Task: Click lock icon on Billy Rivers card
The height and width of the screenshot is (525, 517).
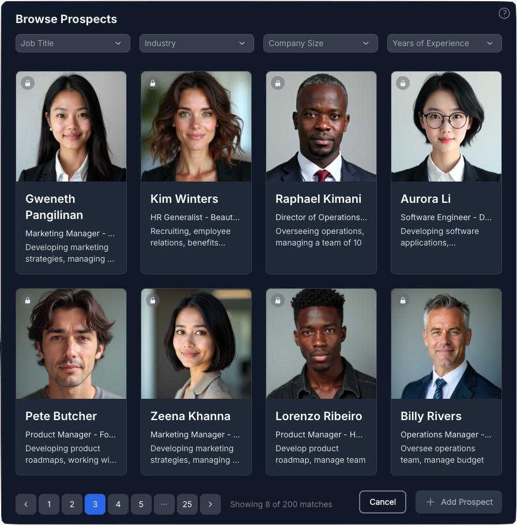Action: (x=403, y=300)
